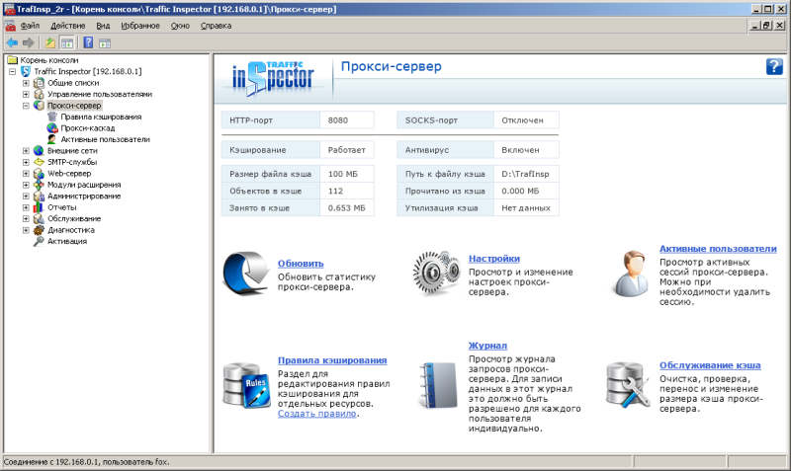791x471 pixels.
Task: Click the Активация key icon
Action: tap(39, 241)
